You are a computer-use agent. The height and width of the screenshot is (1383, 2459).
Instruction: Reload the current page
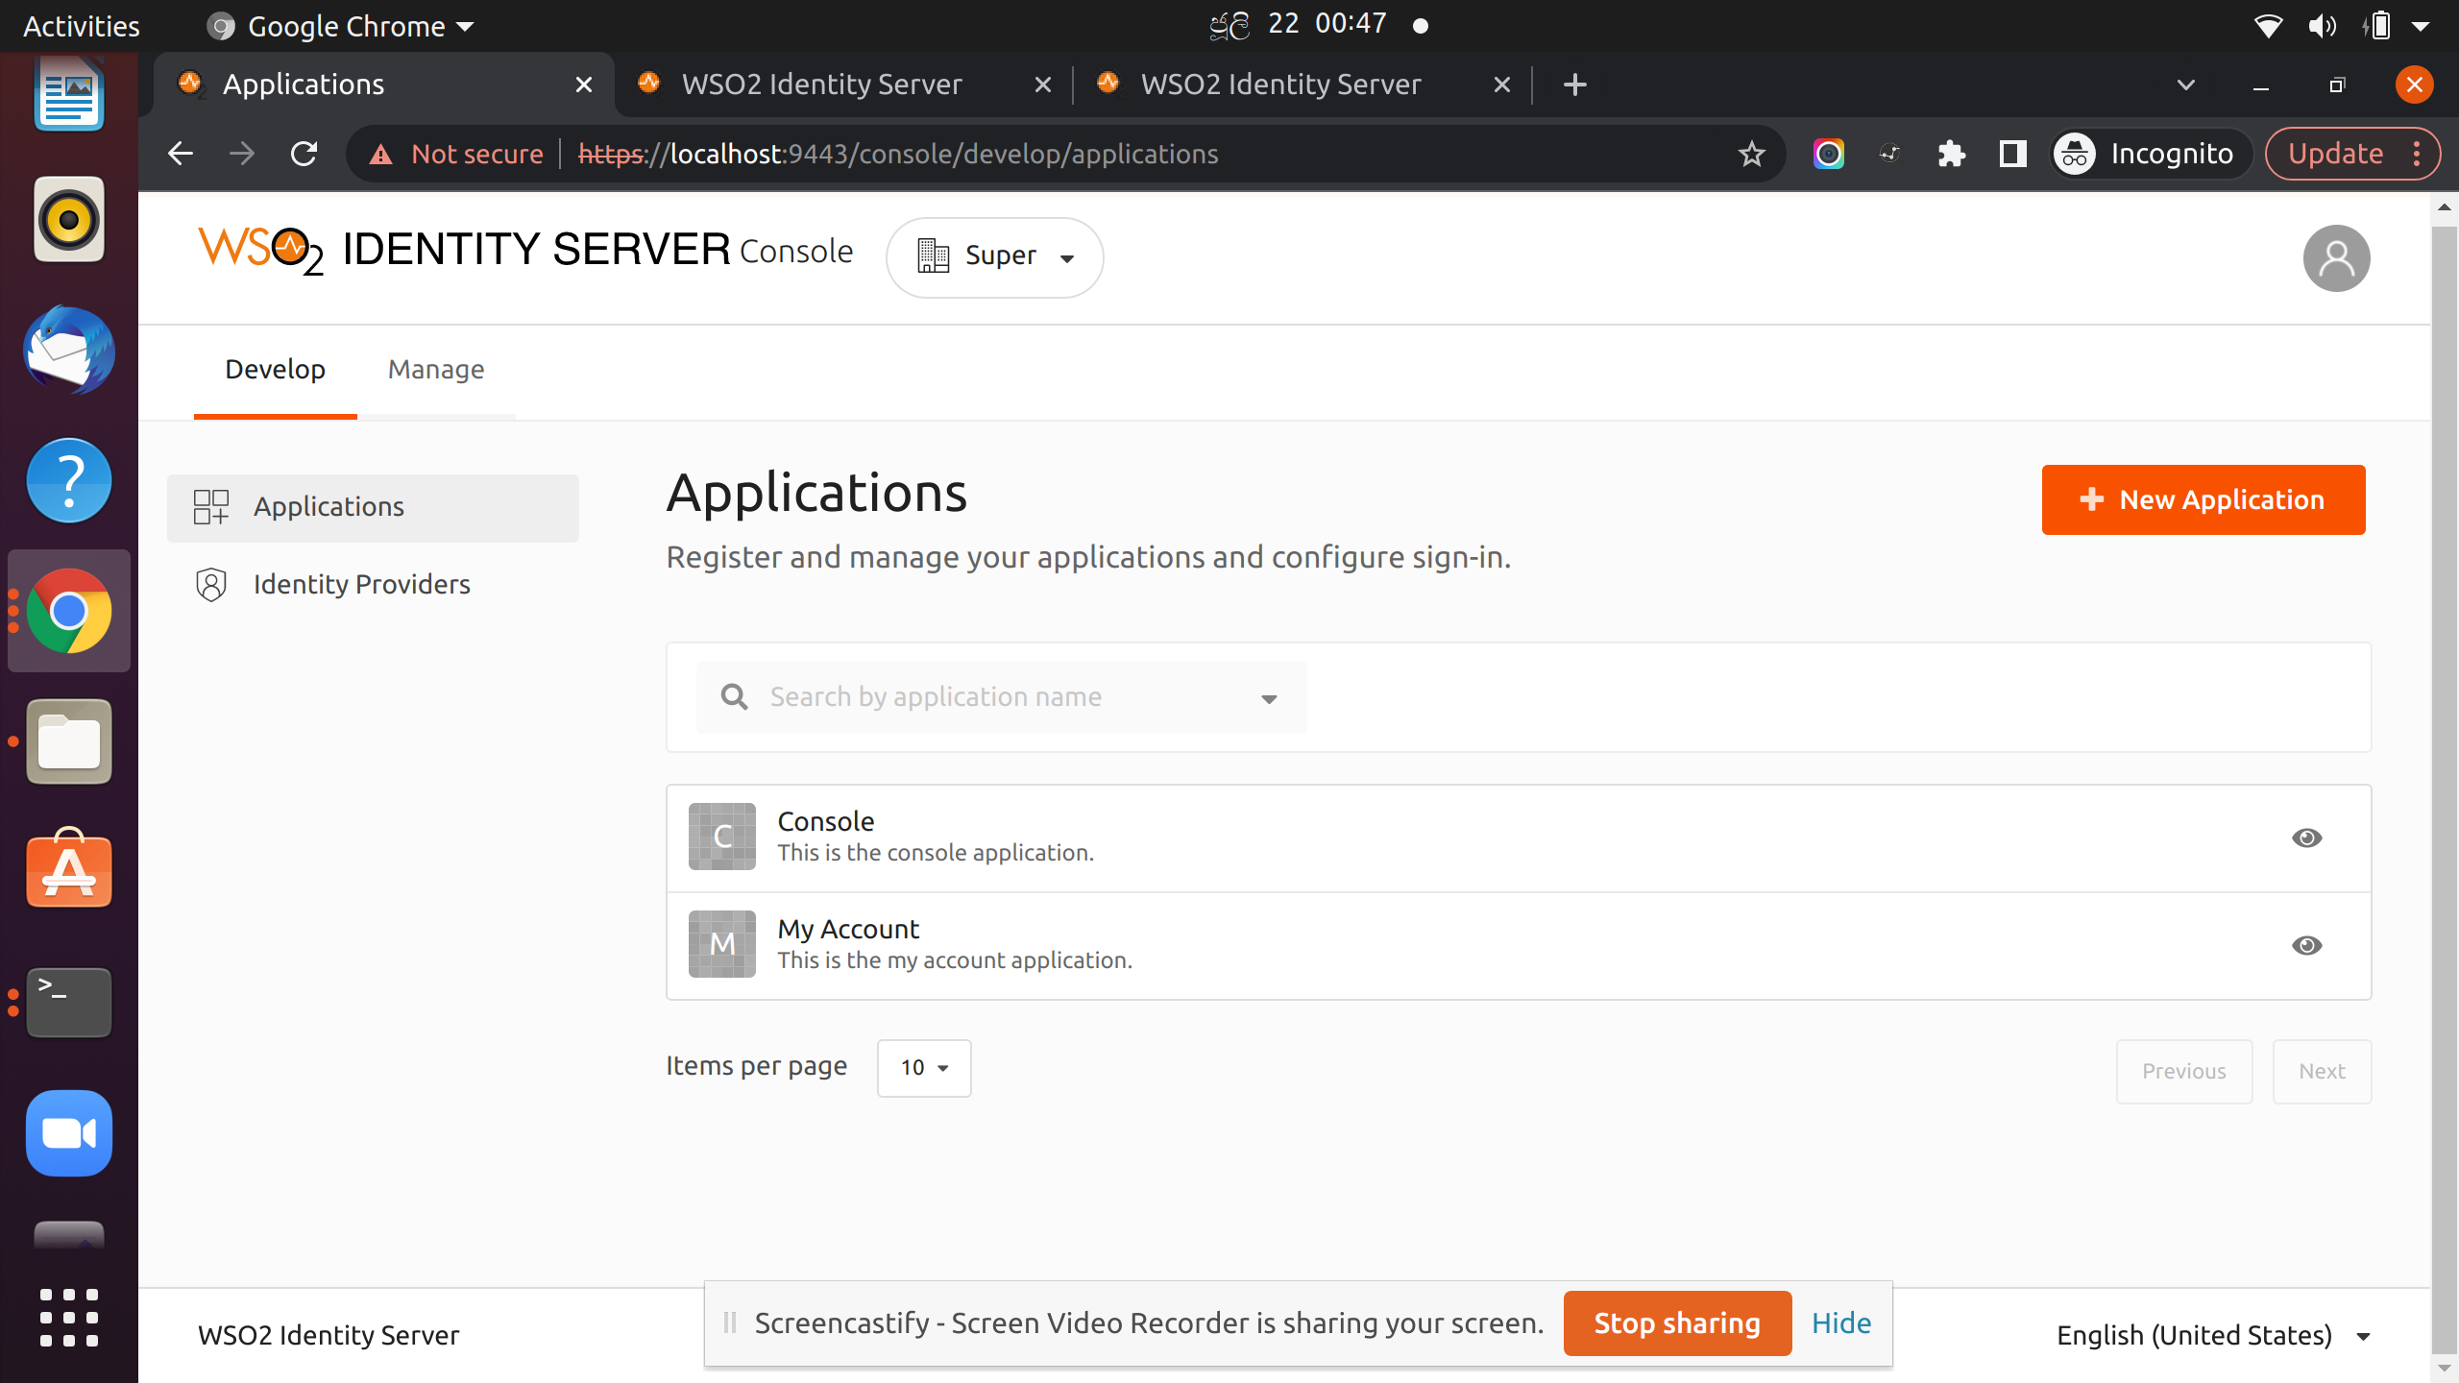[304, 154]
